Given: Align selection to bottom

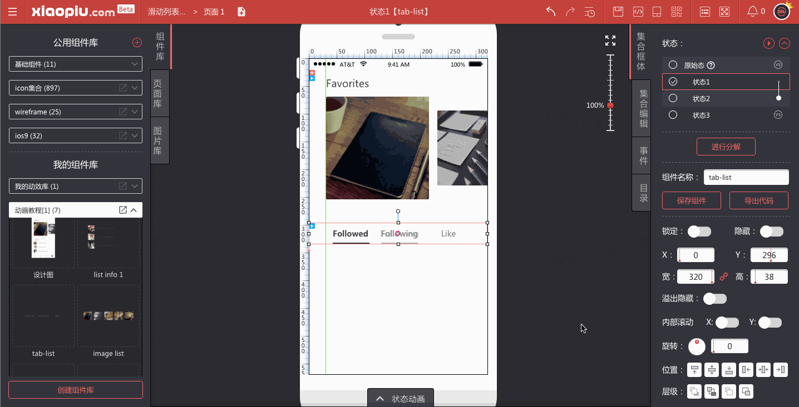Looking at the screenshot, I should (729, 370).
